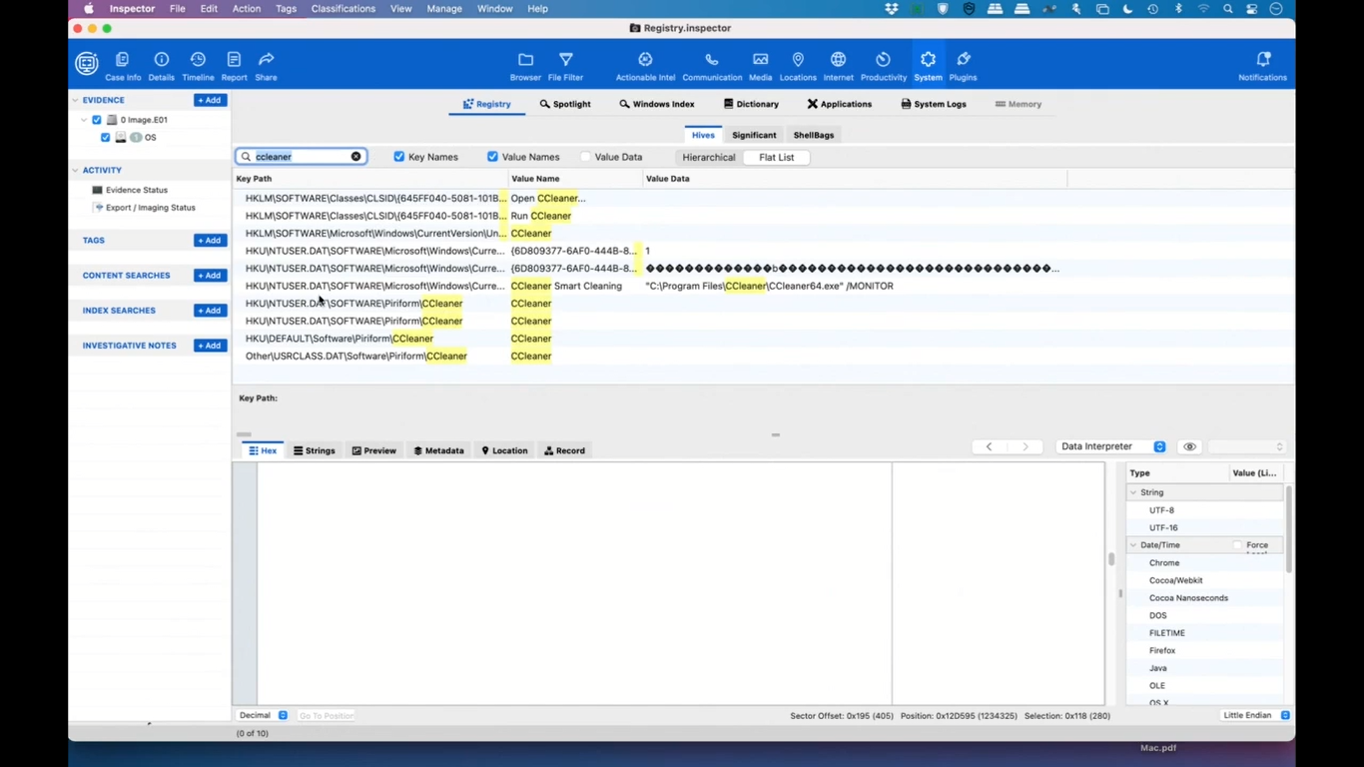Toggle the Value Names checkbox

492,157
